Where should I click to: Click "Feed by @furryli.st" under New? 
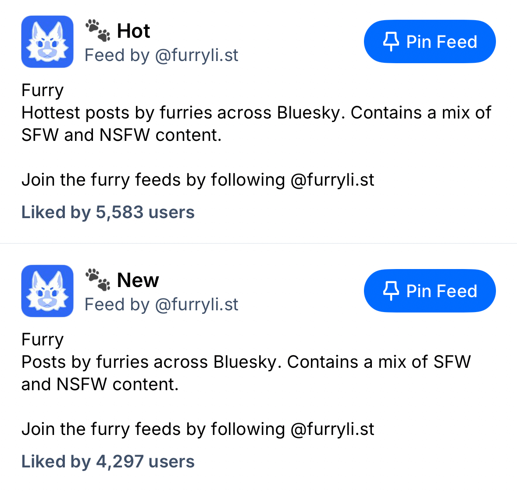click(161, 305)
